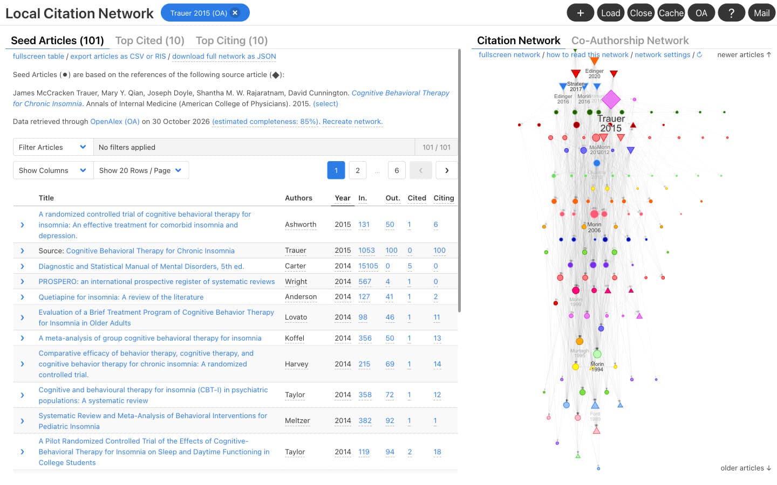Expand the Source Trauer article row

click(x=22, y=251)
